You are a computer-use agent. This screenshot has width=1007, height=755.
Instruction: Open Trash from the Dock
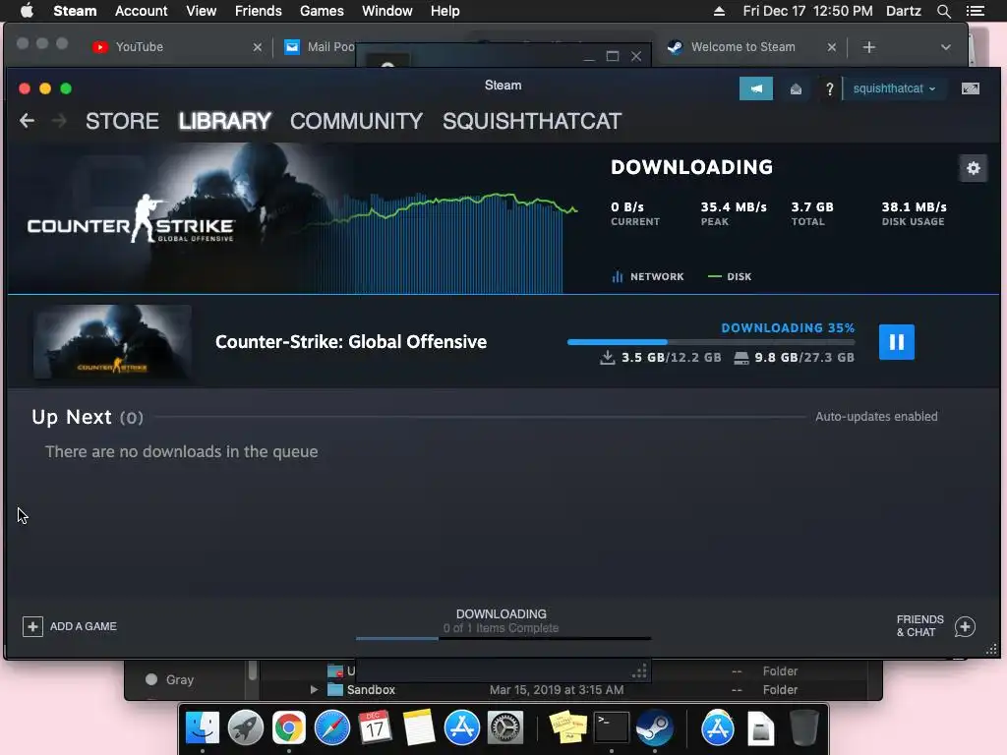(x=803, y=727)
